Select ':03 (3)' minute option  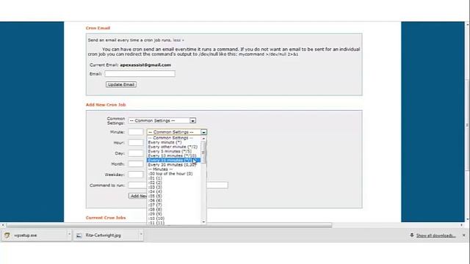[155, 188]
